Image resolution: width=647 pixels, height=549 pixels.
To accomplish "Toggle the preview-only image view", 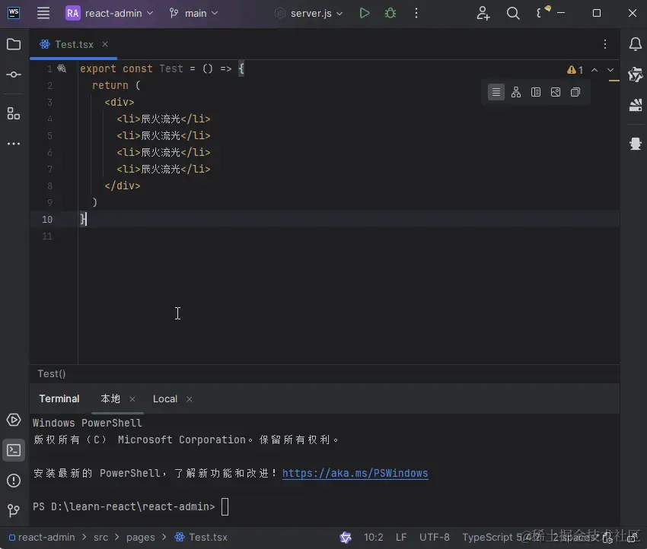I will tap(556, 92).
